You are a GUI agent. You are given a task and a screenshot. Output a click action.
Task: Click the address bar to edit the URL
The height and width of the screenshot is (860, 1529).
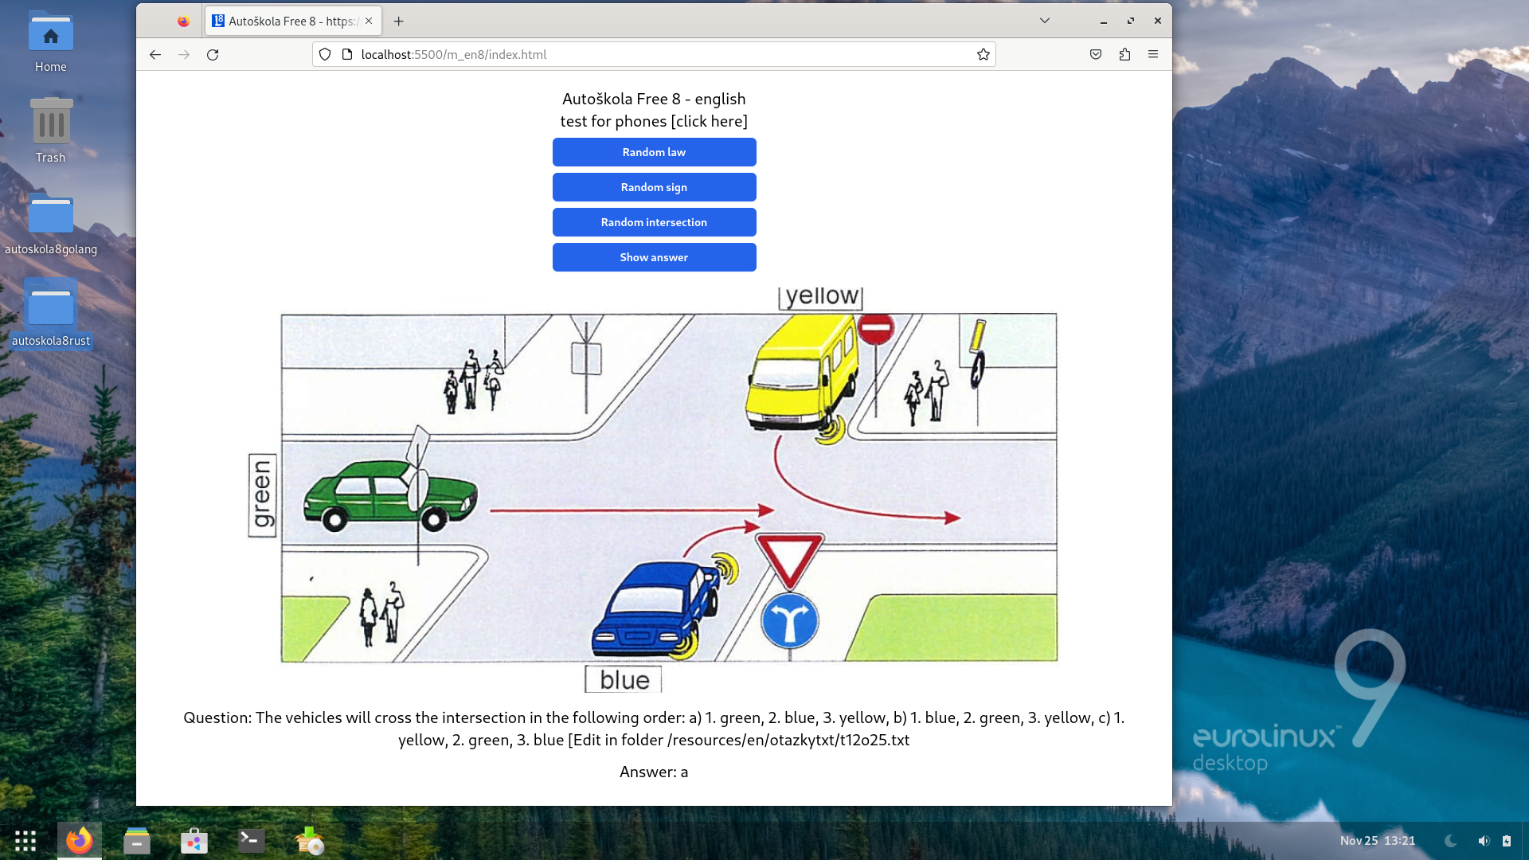point(637,54)
